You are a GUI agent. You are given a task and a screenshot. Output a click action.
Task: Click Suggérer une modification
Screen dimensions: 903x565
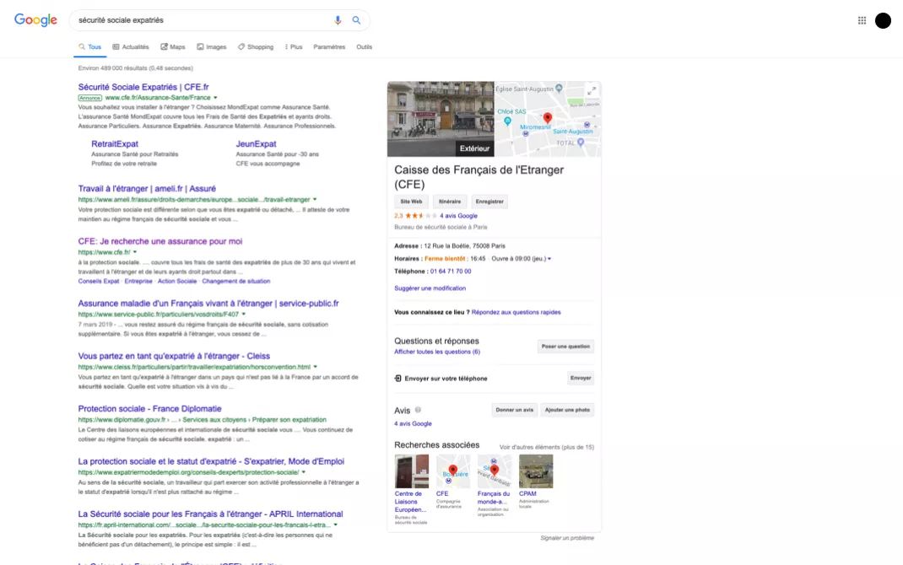point(430,288)
